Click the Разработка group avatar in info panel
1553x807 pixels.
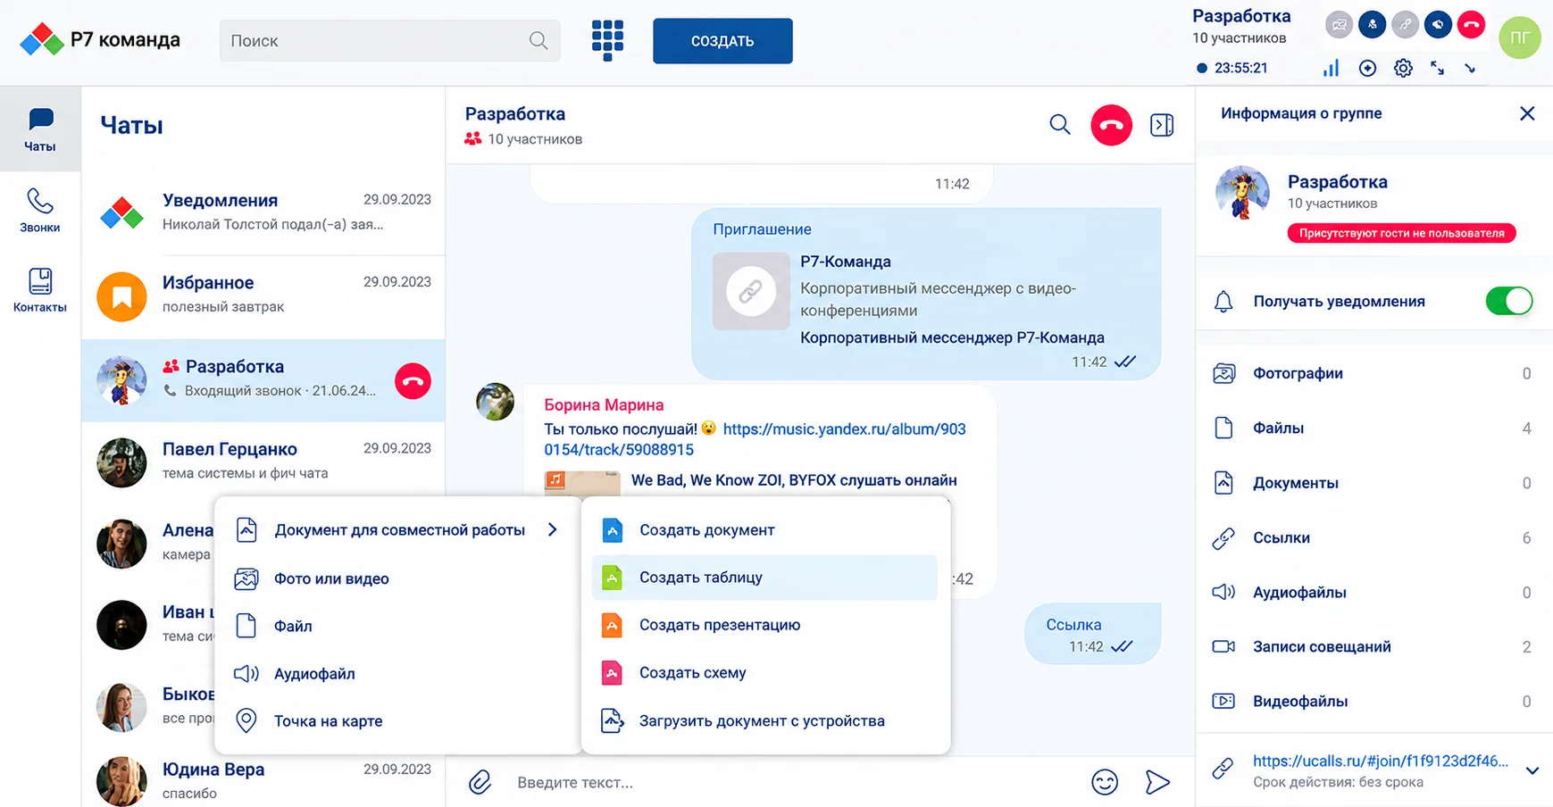click(x=1242, y=192)
